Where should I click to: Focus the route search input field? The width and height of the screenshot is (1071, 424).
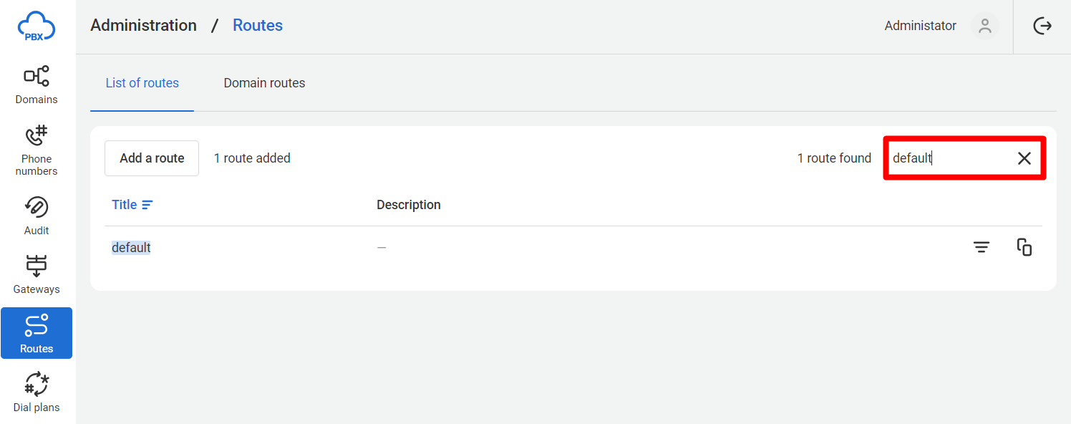click(x=950, y=158)
